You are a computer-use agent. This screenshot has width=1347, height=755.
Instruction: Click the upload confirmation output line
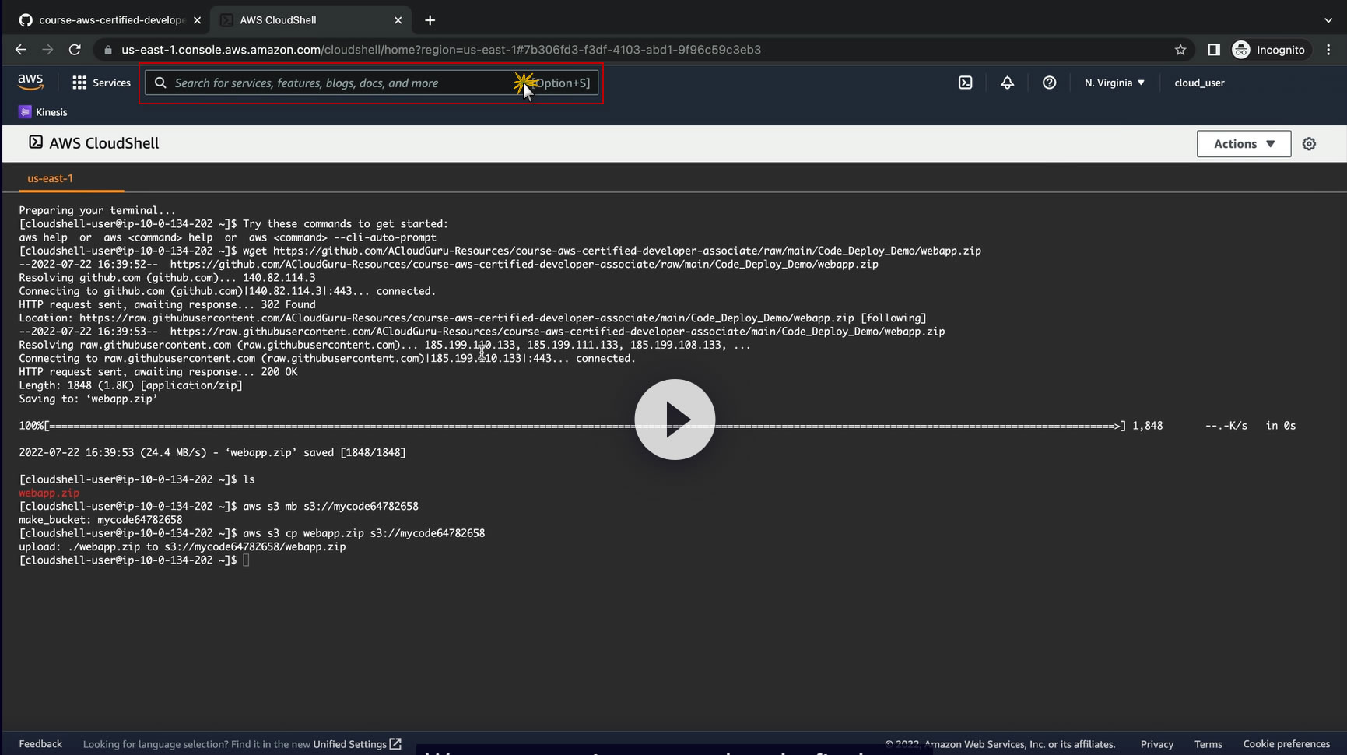click(182, 546)
